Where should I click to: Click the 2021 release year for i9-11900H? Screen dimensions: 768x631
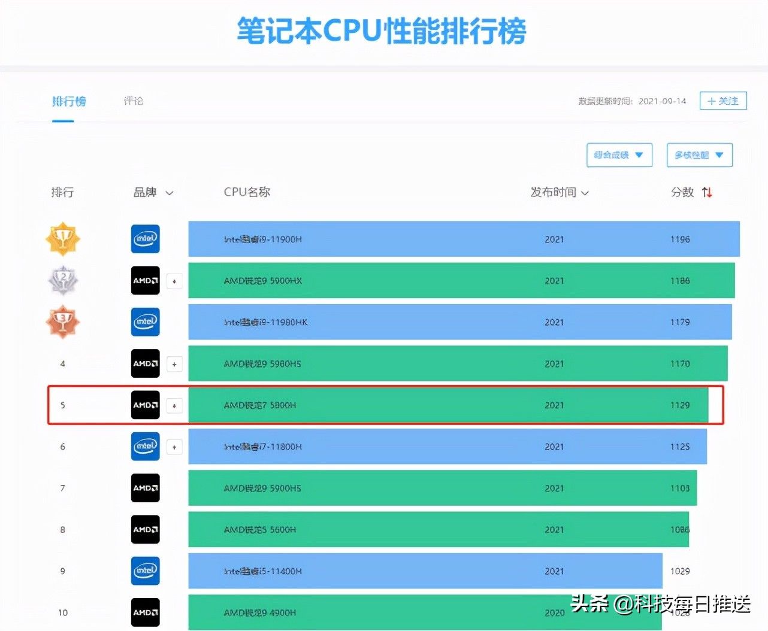pos(555,239)
